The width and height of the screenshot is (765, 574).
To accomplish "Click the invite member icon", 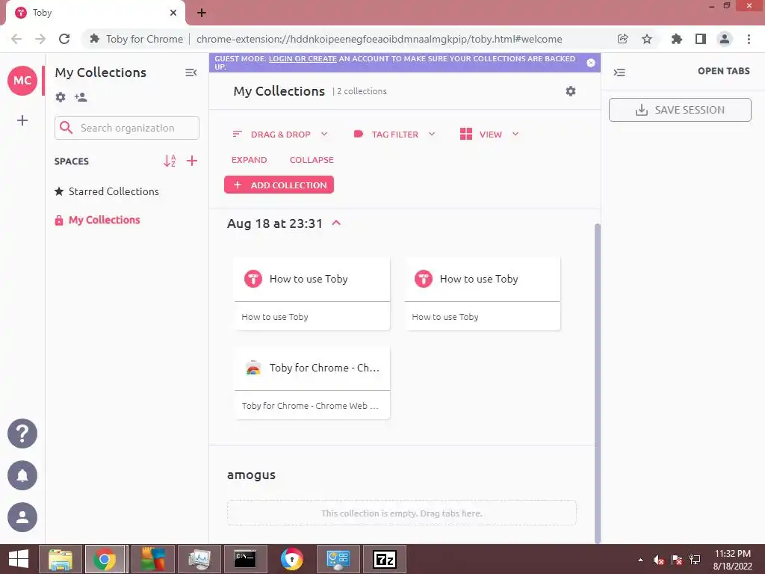I will (x=81, y=97).
